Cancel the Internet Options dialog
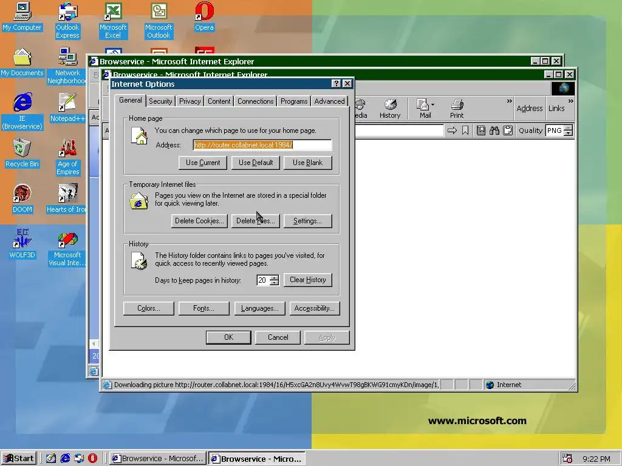This screenshot has width=622, height=466. coord(278,337)
